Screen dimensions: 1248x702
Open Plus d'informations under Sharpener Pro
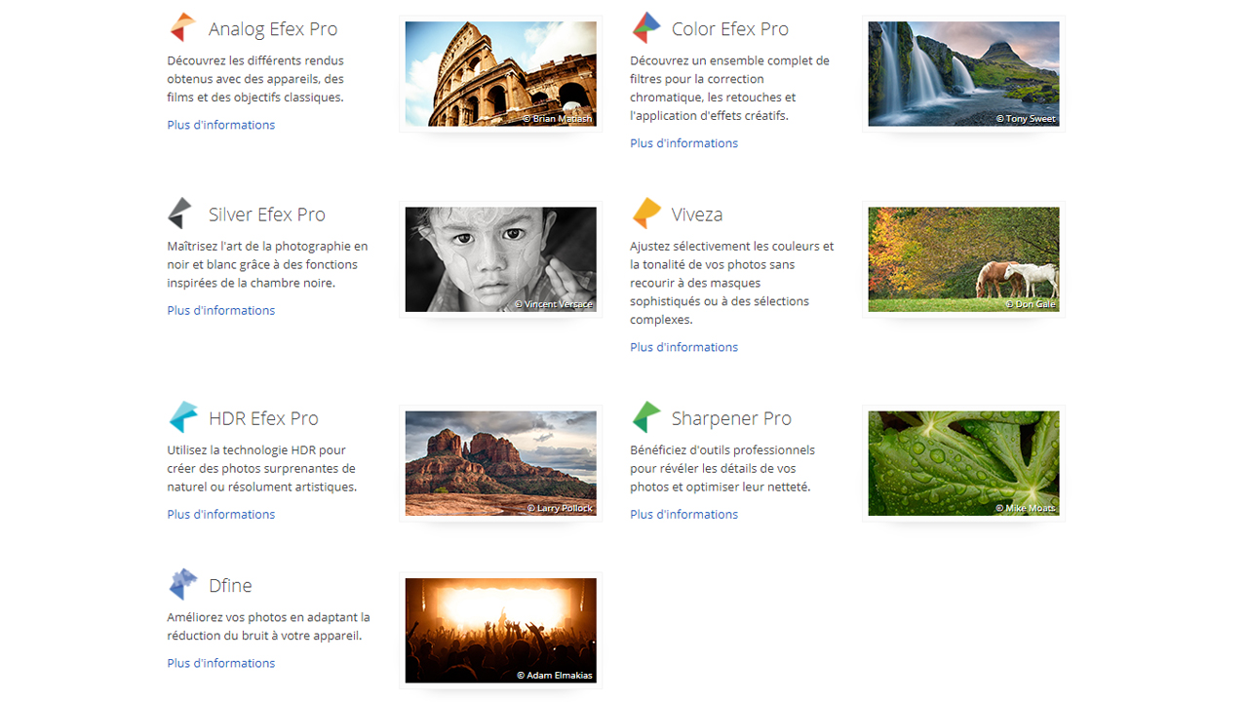pyautogui.click(x=684, y=514)
